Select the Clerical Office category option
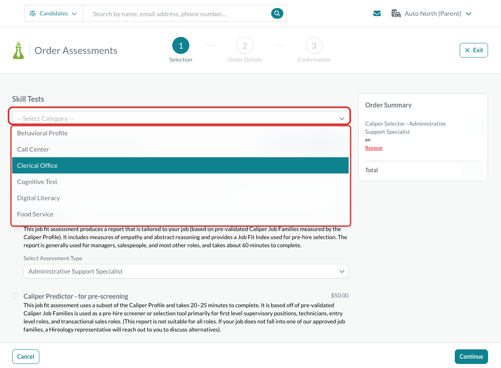The image size is (501, 368). [x=180, y=165]
